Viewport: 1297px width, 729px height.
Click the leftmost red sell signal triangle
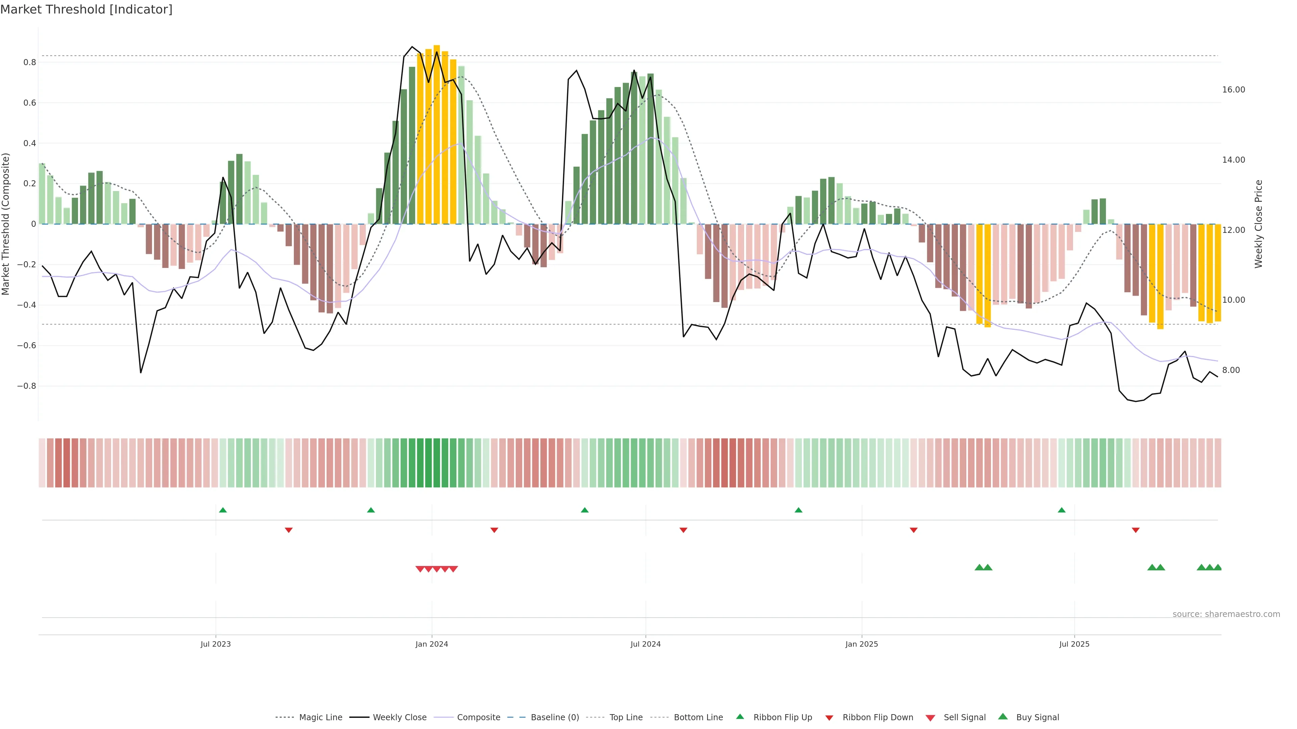click(420, 569)
